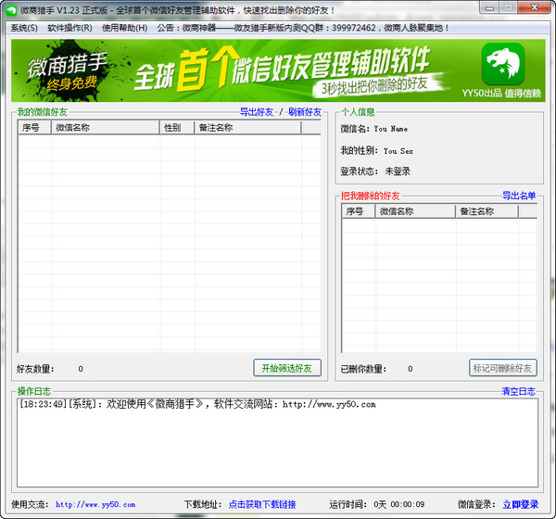The width and height of the screenshot is (556, 519).
Task: Click the You Sex value text
Action: (398, 151)
